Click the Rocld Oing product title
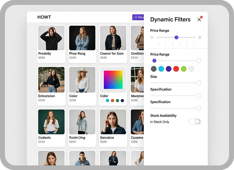Viewport: 234px width, 170px height. coord(77,138)
